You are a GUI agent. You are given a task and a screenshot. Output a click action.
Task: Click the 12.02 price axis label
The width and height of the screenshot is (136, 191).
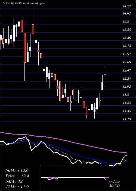(x=127, y=86)
